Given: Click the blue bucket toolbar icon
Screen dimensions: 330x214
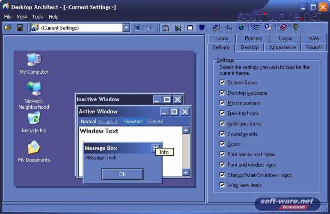Looking at the screenshot, I should click(x=202, y=27).
